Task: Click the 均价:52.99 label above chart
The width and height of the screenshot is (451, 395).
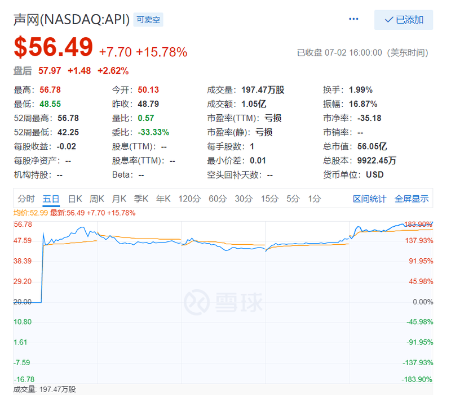Action: tap(30, 213)
